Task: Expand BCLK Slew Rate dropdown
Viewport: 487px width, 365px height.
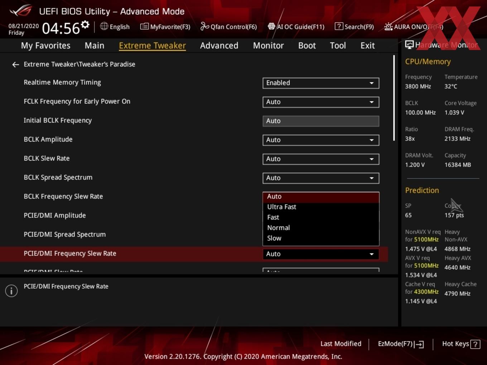Action: [x=321, y=159]
